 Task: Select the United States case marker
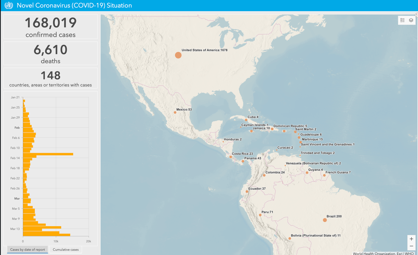[178, 55]
